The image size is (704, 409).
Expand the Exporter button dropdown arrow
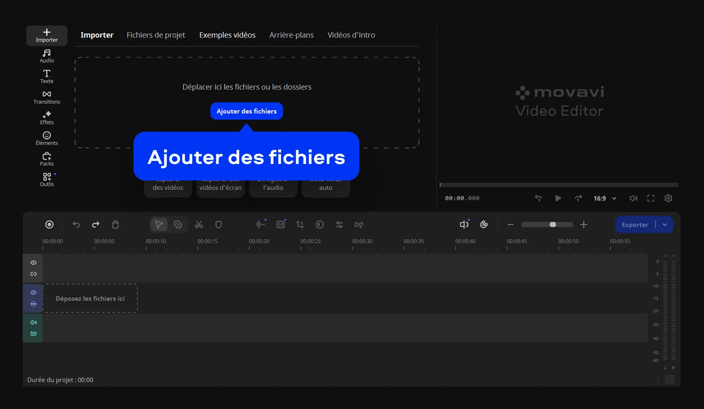[665, 224]
